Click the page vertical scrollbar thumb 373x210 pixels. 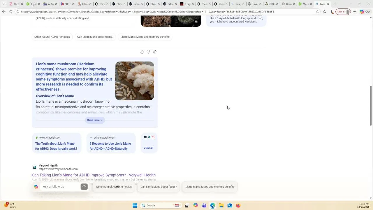[371, 106]
